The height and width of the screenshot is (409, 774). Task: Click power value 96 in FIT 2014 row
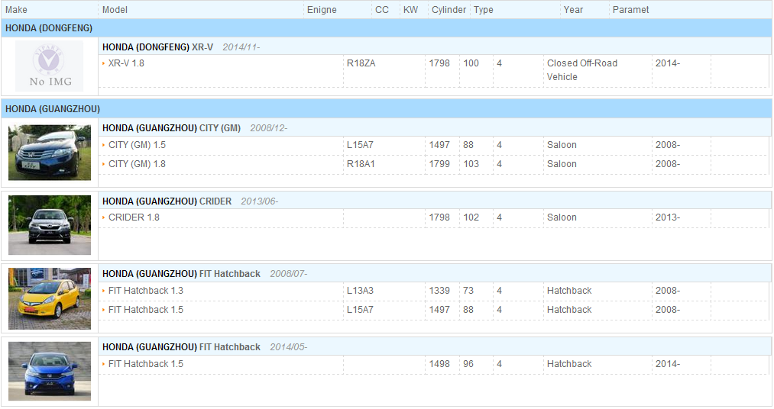pyautogui.click(x=468, y=364)
